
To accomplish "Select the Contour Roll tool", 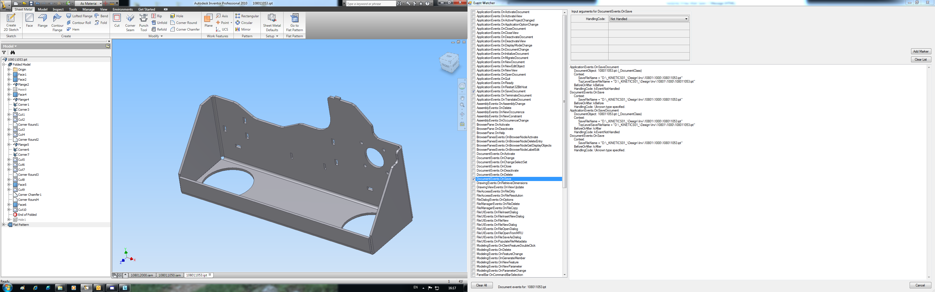I will point(78,23).
